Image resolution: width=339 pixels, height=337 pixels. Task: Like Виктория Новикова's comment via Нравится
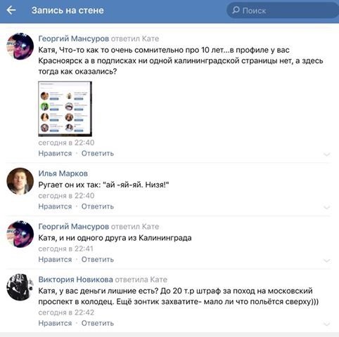tap(55, 323)
